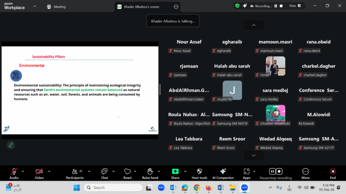Open Host tools shield icon
This screenshot has height=194, width=346.
click(x=199, y=172)
